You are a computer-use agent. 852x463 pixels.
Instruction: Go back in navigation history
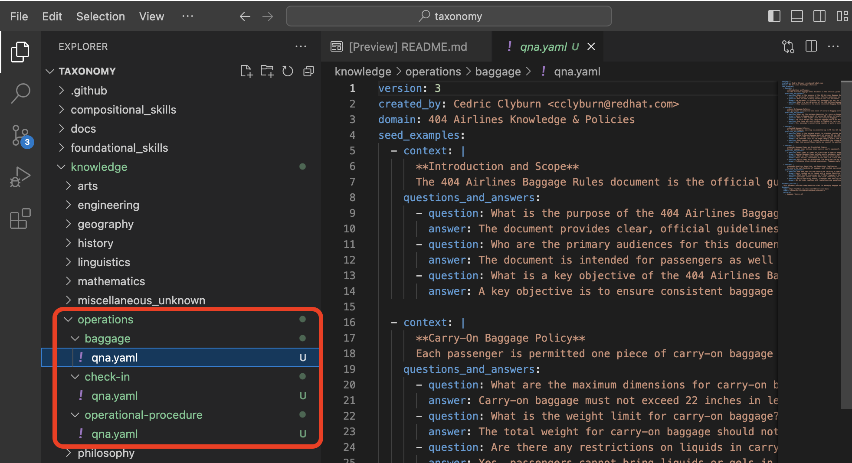pyautogui.click(x=245, y=16)
